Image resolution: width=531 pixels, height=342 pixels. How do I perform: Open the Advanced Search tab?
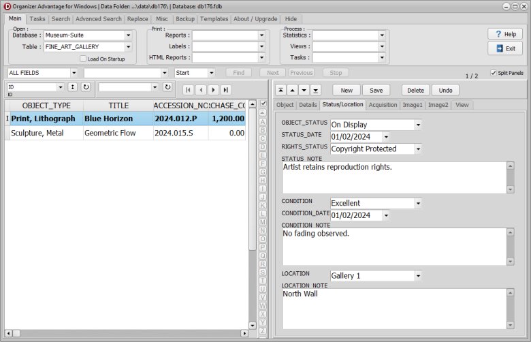99,19
